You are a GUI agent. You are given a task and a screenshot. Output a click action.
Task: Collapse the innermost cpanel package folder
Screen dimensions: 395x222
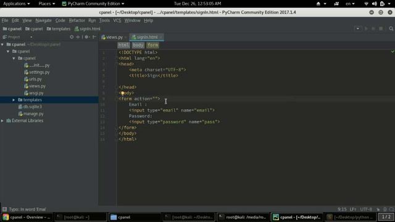[x=14, y=59]
